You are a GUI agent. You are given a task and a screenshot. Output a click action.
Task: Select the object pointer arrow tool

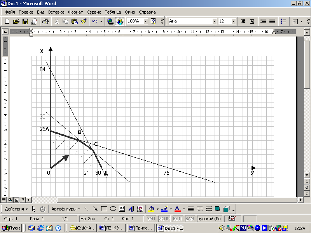[34, 209]
